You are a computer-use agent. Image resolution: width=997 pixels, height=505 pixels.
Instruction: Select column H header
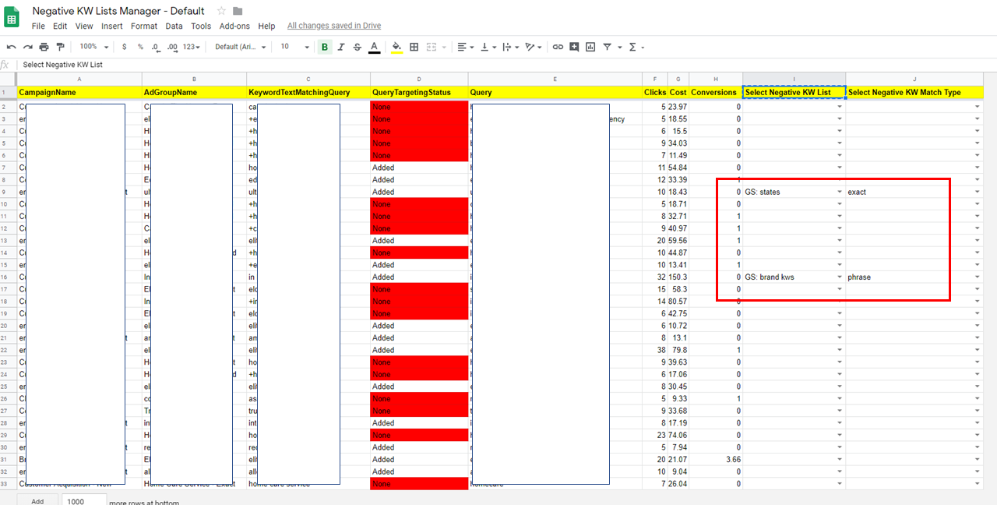(x=716, y=79)
